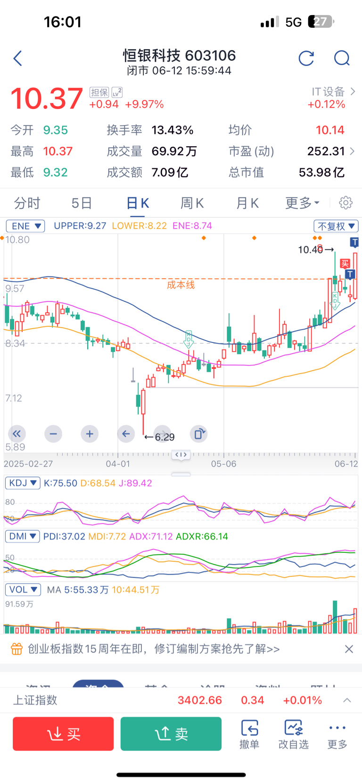Rotate chart to landscape view

coord(199,434)
